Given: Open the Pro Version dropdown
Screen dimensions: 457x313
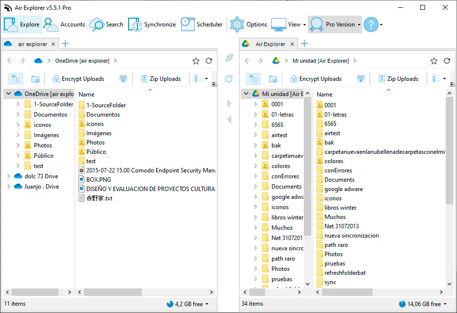Looking at the screenshot, I should coord(335,24).
